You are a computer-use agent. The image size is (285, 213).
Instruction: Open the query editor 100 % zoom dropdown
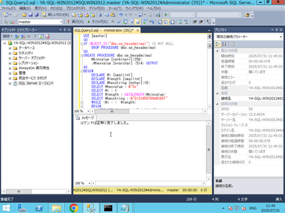[x=88, y=111]
